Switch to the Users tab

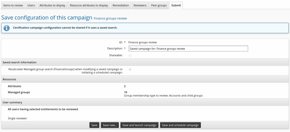tap(31, 5)
